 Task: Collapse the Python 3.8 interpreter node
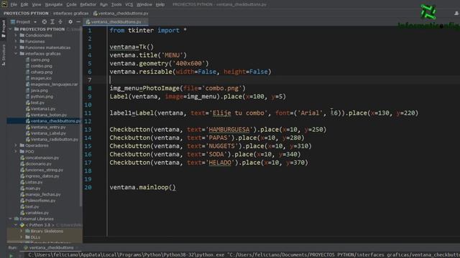[16, 225]
